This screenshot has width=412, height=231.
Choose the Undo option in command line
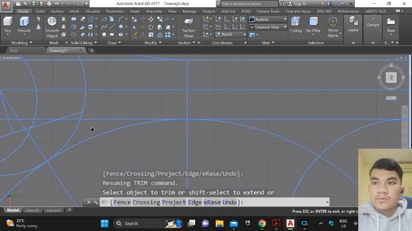(229, 202)
